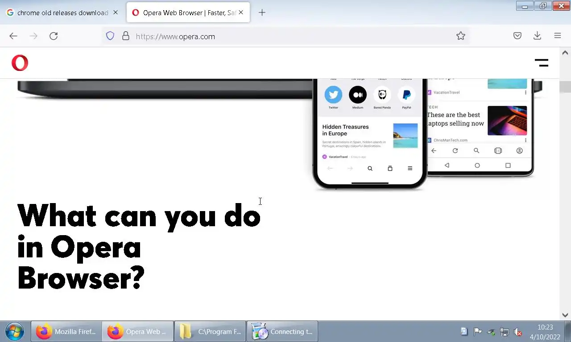This screenshot has height=342, width=571.
Task: Click These are the best laptops headline
Action: click(x=455, y=119)
